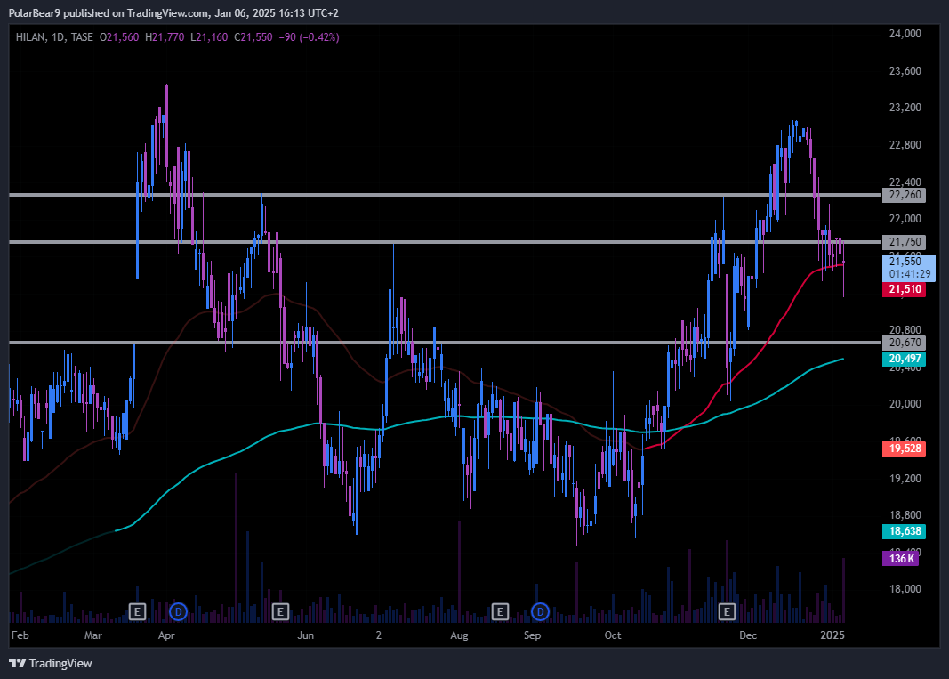Viewport: 949px width, 679px height.
Task: Click the red 21,510 moving average label
Action: pyautogui.click(x=904, y=289)
